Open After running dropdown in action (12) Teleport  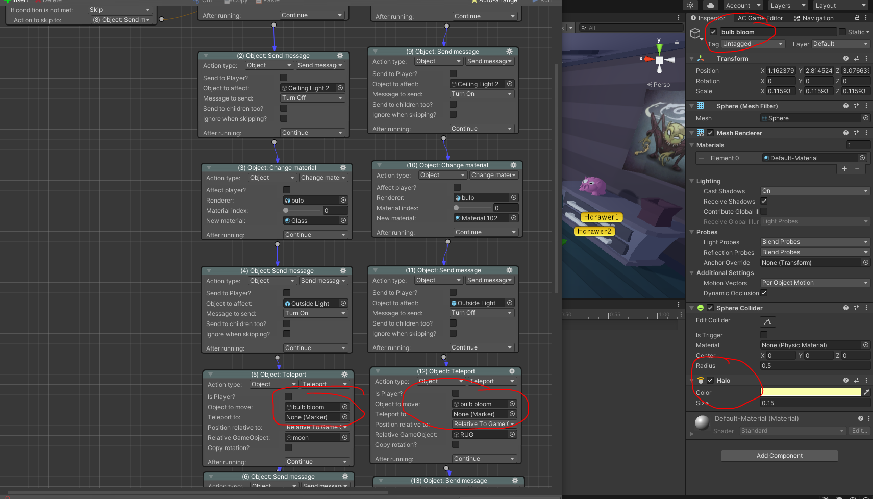click(484, 459)
